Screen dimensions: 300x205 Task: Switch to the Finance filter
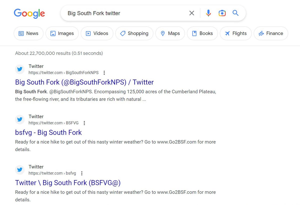pyautogui.click(x=271, y=33)
